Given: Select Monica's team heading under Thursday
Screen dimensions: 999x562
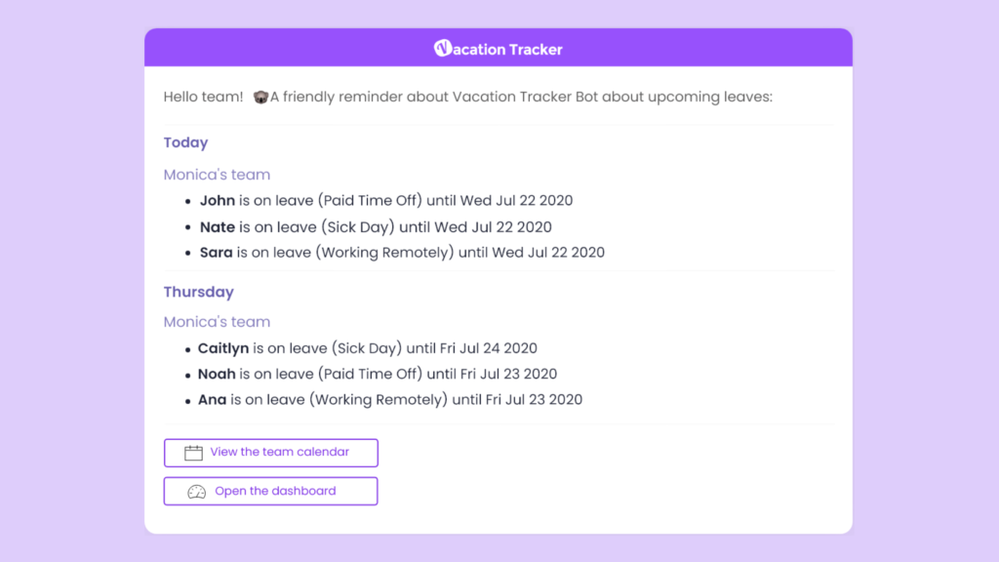Looking at the screenshot, I should pyautogui.click(x=217, y=321).
